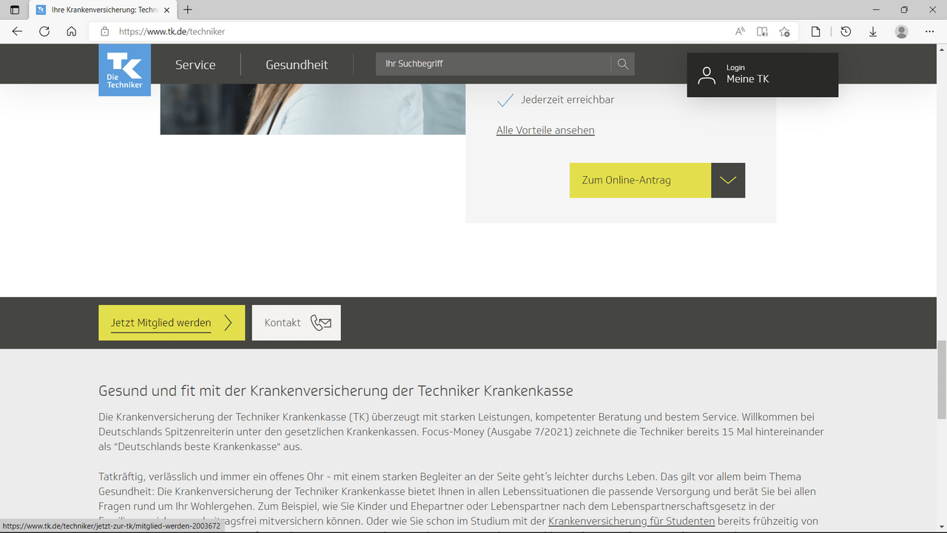This screenshot has height=533, width=947.
Task: Click the magnifier search icon
Action: tap(623, 64)
